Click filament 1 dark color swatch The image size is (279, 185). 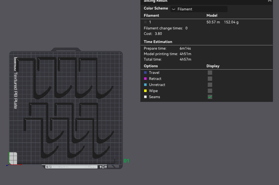(145, 22)
